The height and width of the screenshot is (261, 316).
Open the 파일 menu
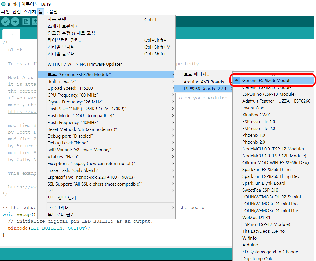click(5, 12)
